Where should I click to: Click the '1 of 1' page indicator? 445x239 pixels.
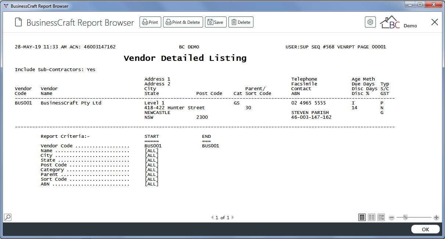(222, 217)
